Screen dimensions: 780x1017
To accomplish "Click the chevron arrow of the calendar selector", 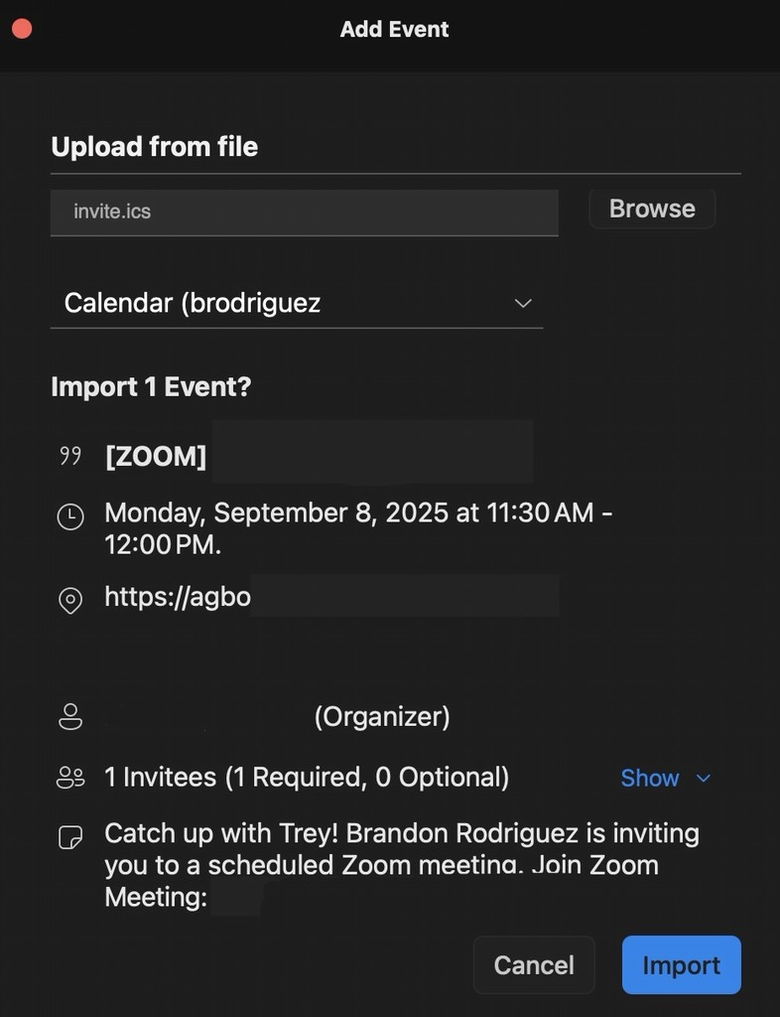I will (x=523, y=303).
